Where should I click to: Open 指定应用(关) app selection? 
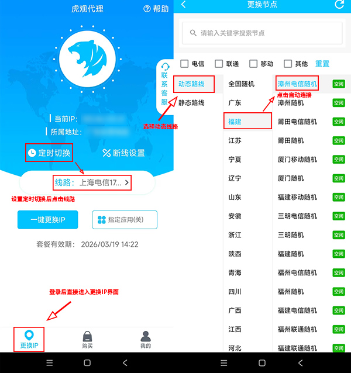tap(125, 220)
